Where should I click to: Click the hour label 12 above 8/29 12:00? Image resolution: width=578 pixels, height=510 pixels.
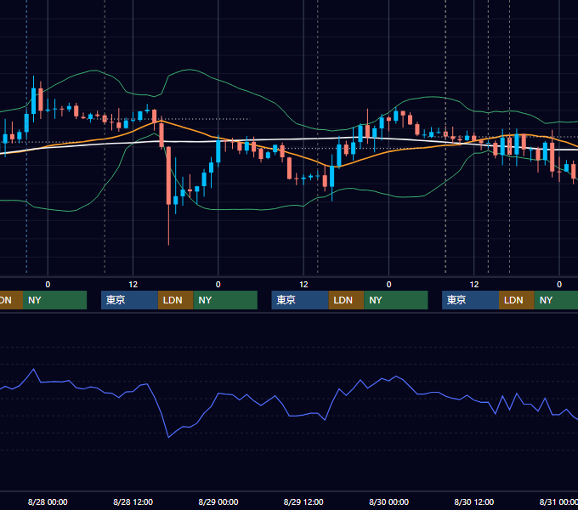[x=303, y=285]
